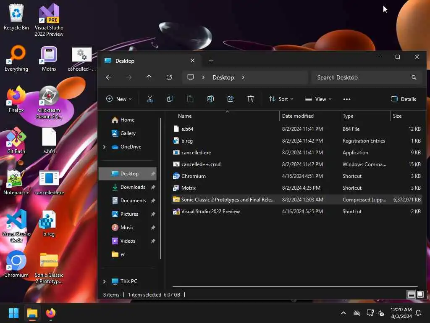Click Windows Start button

[x=14, y=313]
